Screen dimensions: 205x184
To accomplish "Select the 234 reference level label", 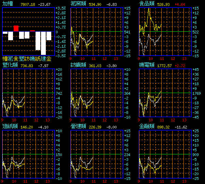I will coord(127,155).
